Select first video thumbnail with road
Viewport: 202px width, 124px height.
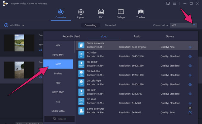(19, 43)
